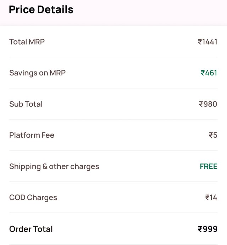Click the ₹14 COD charge amount

[211, 198]
